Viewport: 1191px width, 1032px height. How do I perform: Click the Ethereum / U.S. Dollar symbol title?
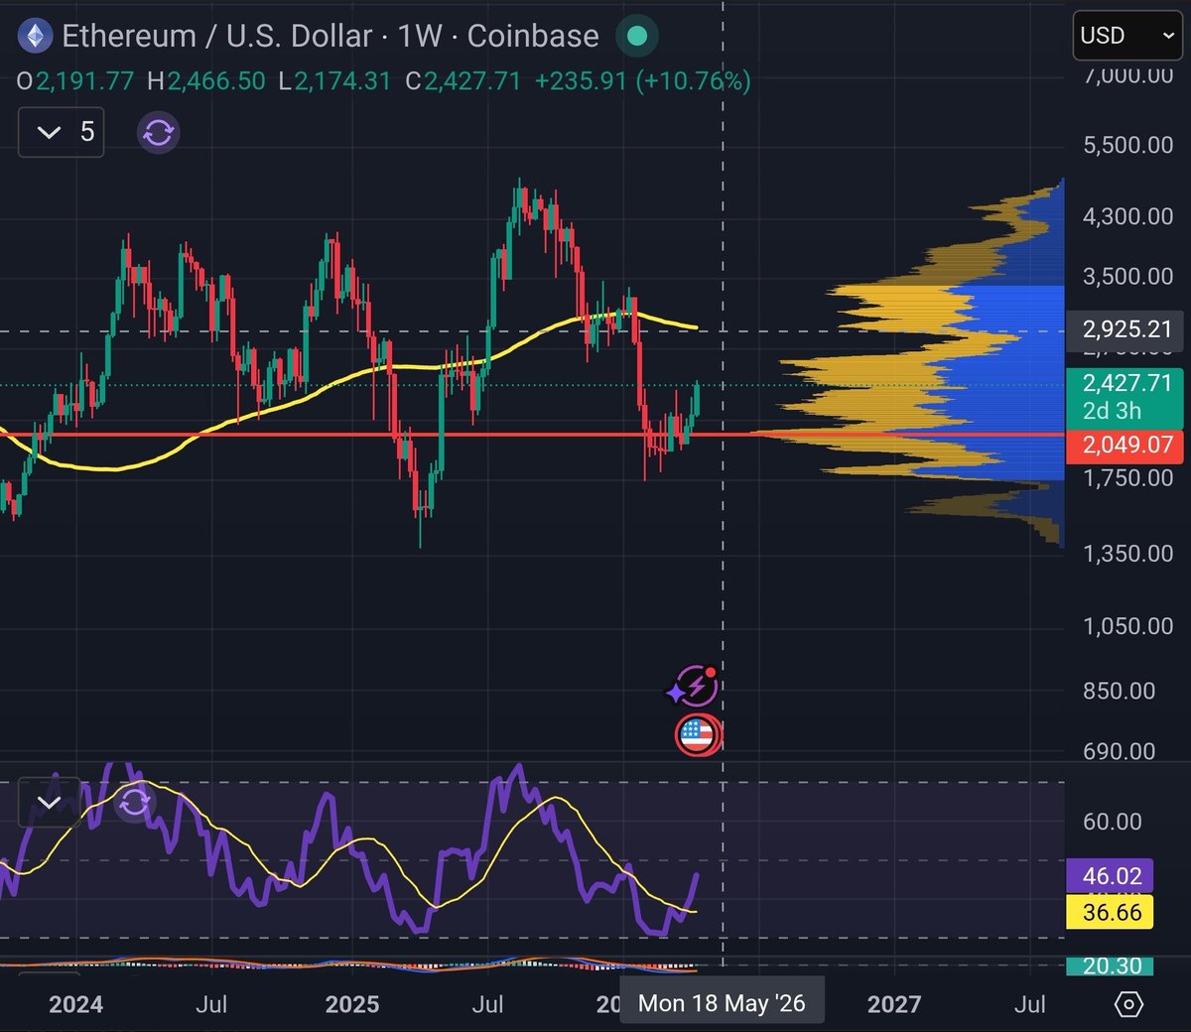click(x=217, y=37)
